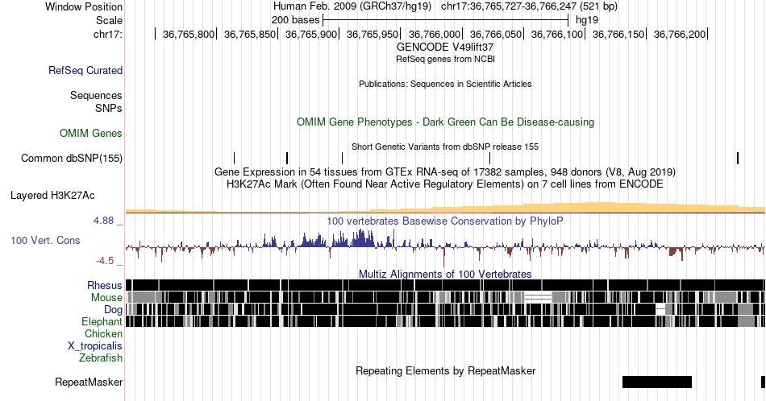Click the Chicken species label
The image size is (766, 401).
tap(103, 333)
